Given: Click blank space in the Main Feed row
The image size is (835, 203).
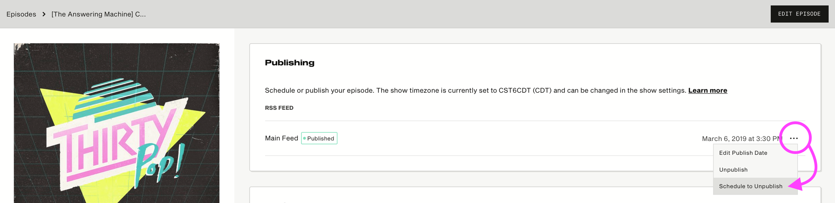Looking at the screenshot, I should coord(501,138).
